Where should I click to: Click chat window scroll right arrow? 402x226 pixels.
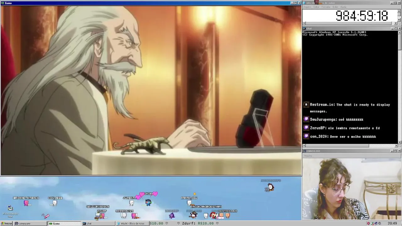point(396,146)
